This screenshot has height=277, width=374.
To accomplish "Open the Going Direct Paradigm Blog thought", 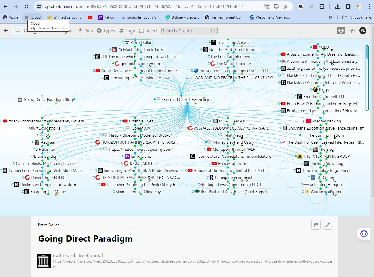I will pyautogui.click(x=48, y=99).
